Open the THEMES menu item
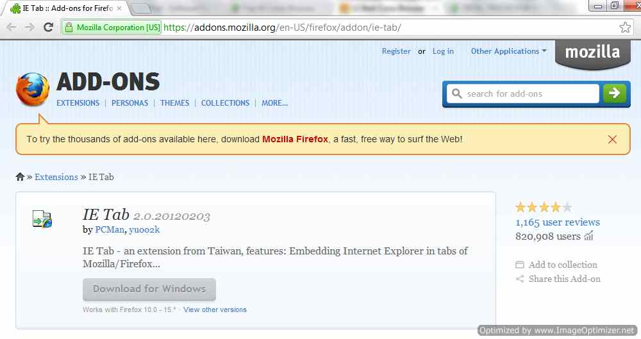This screenshot has height=339, width=641. pos(174,103)
